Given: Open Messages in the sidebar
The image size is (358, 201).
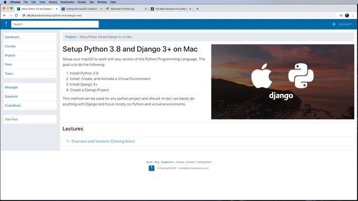Looking at the screenshot, I should point(11,87).
